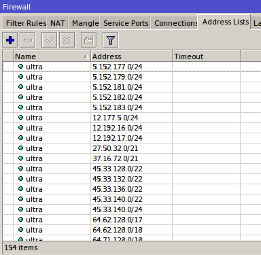Select the 45.33.140.0/24 address entry
This screenshot has width=261, height=255.
click(x=132, y=209)
